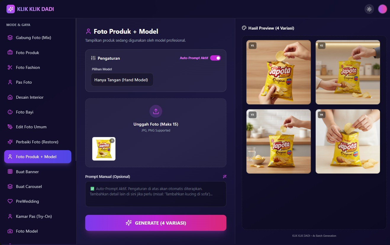Screen dimensions: 390x245
Task: Select Desain Interior in the sidebar
Action: (38, 97)
